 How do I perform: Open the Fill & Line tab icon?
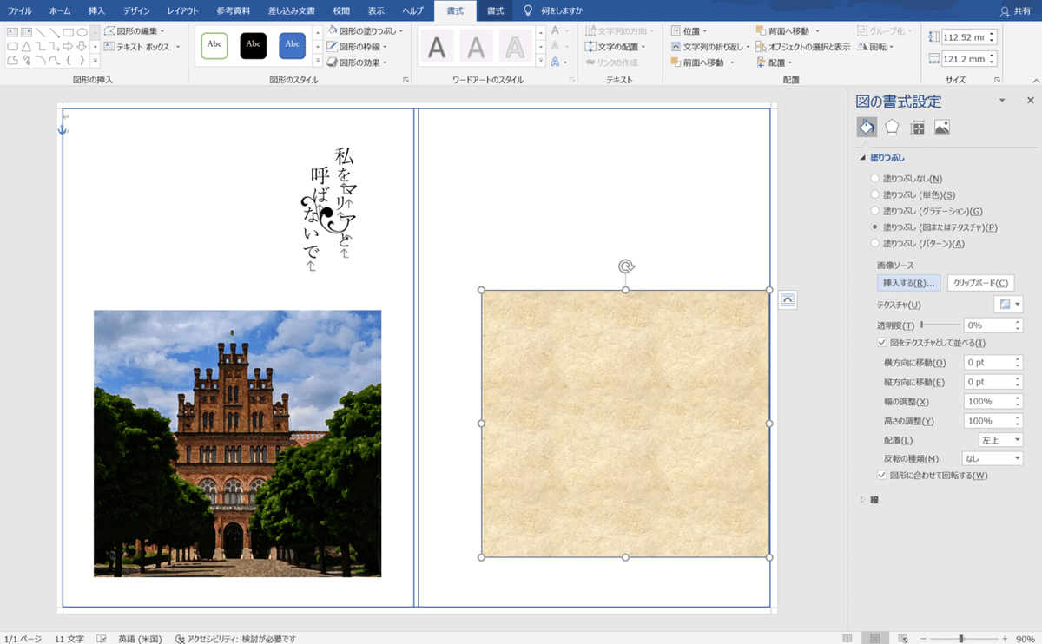(x=867, y=128)
